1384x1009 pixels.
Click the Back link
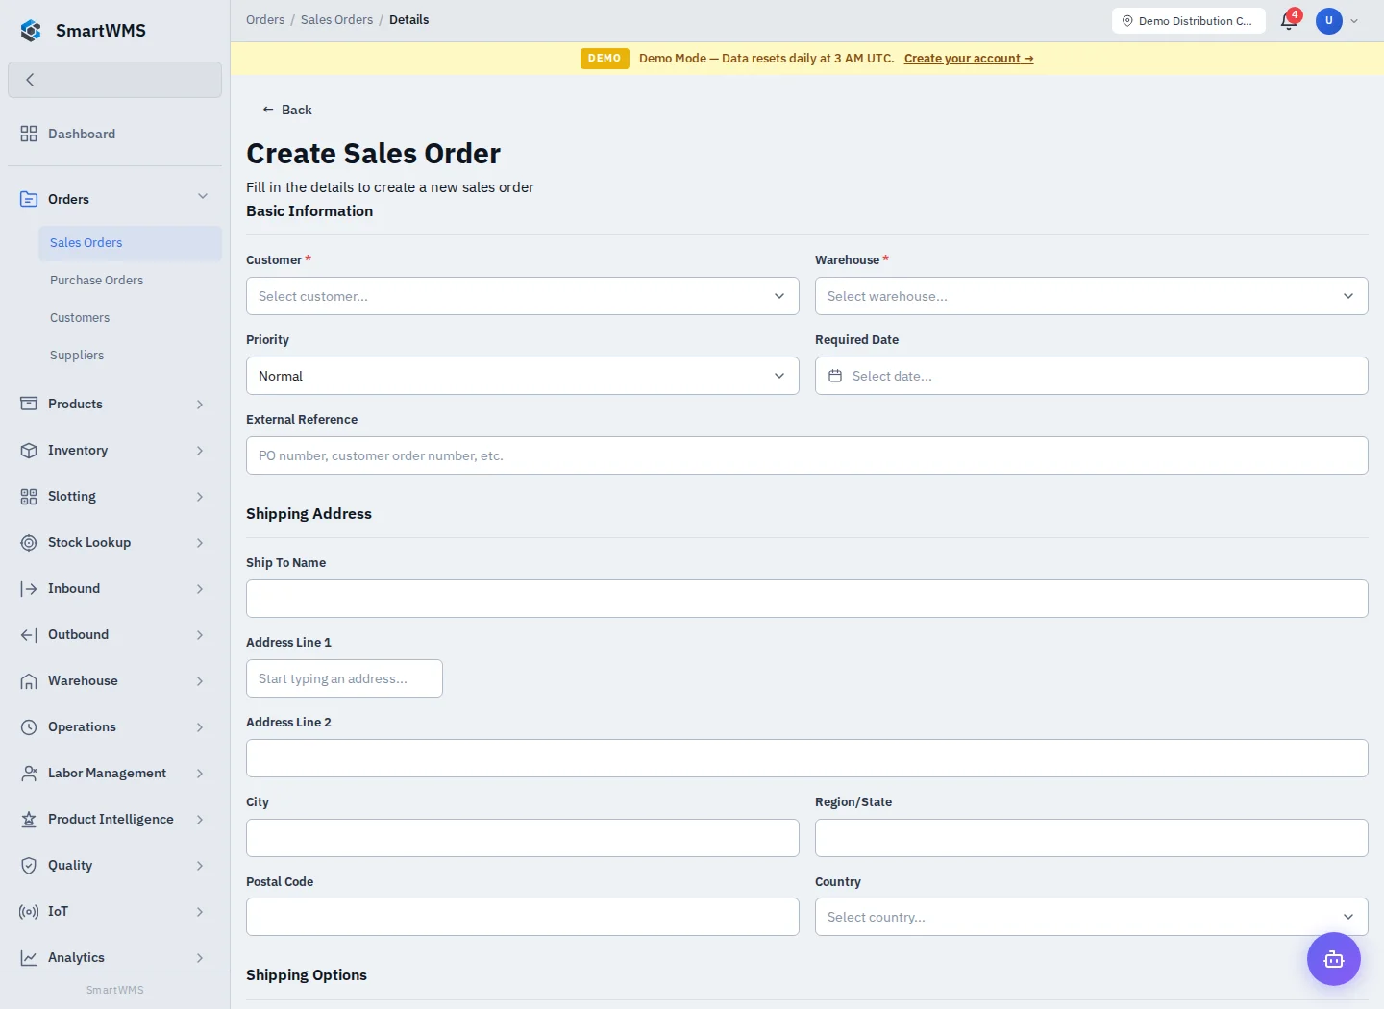click(x=286, y=110)
